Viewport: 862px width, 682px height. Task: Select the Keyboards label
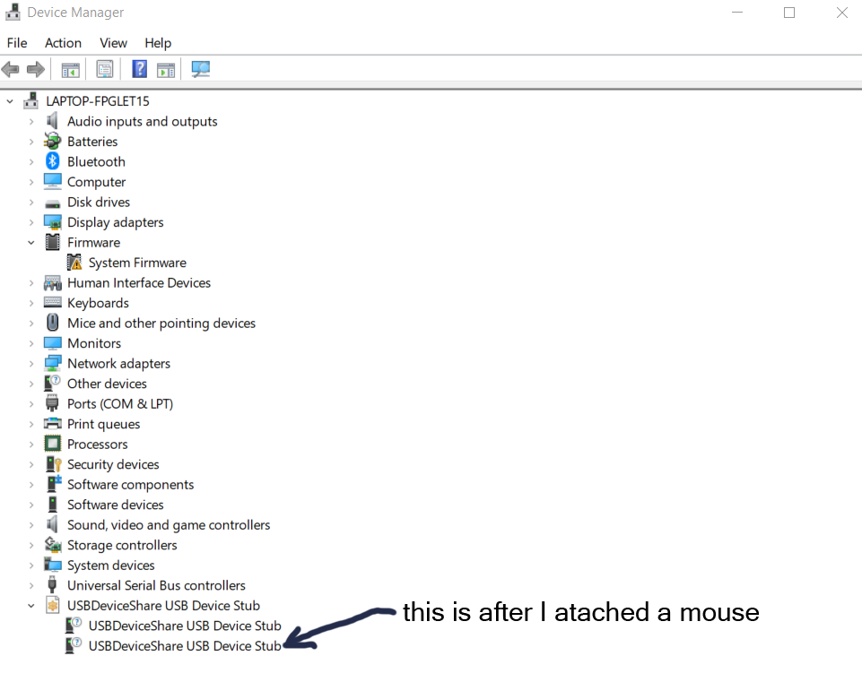click(98, 303)
